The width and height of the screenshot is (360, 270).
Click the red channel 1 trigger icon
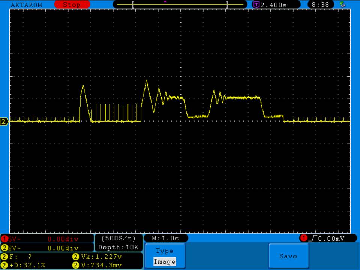click(303, 238)
